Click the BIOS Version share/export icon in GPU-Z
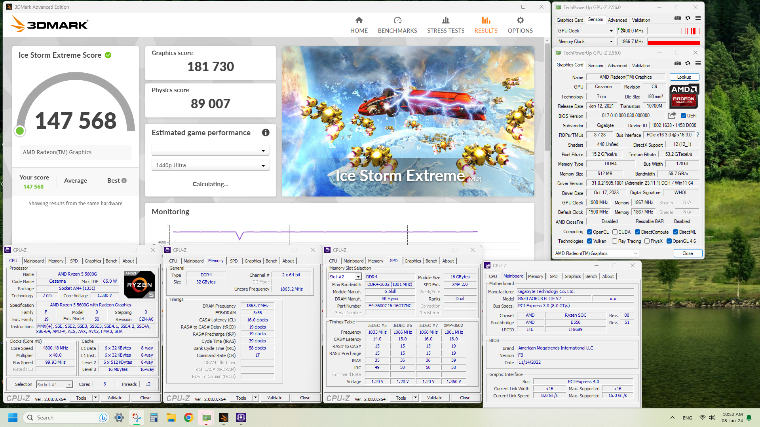This screenshot has height=427, width=760. (x=672, y=115)
